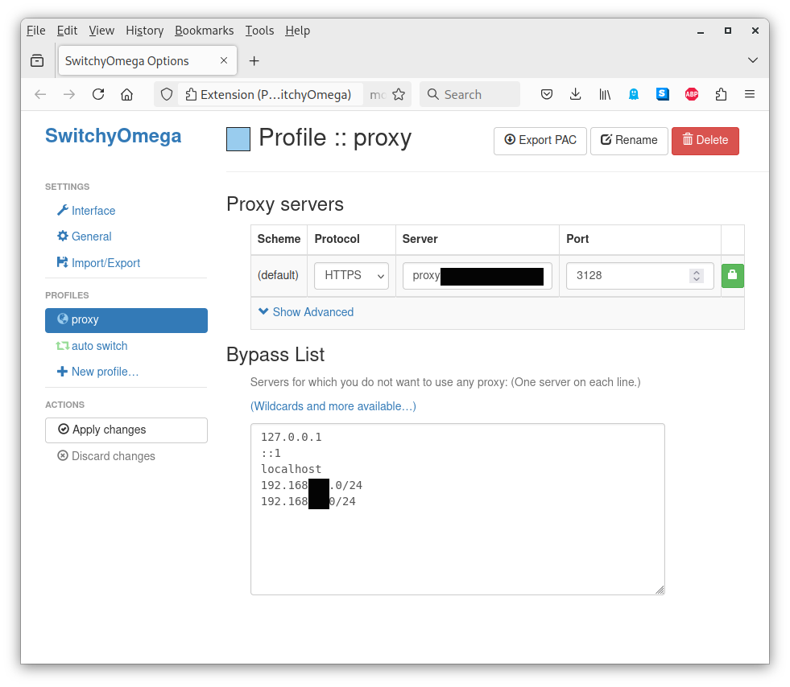Screen dimensions: 790x687
Task: Click the bypass textarea resize handle
Action: click(660, 590)
